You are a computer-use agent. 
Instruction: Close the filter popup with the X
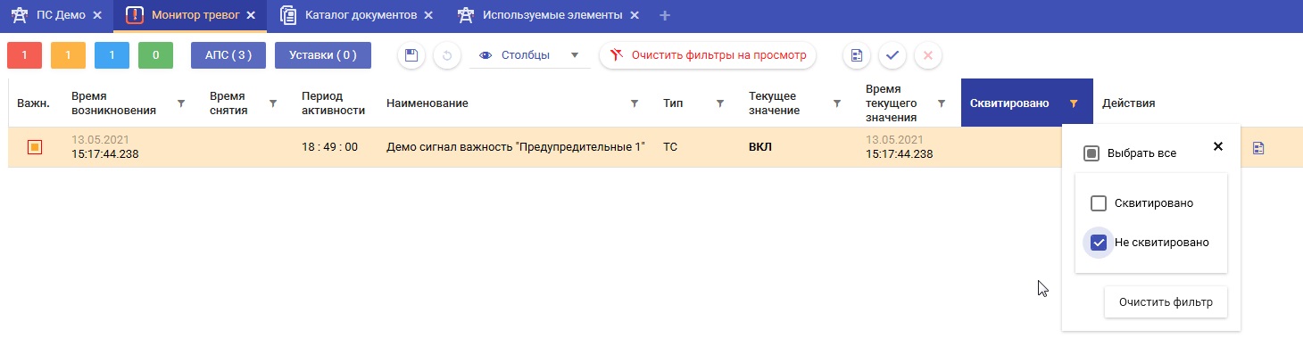pyautogui.click(x=1218, y=146)
